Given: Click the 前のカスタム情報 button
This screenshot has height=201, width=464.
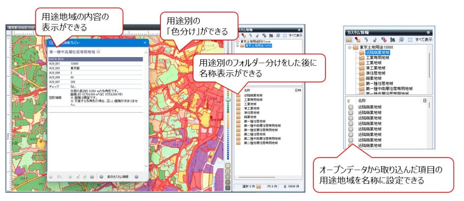Looking at the screenshot, I should tap(116, 177).
